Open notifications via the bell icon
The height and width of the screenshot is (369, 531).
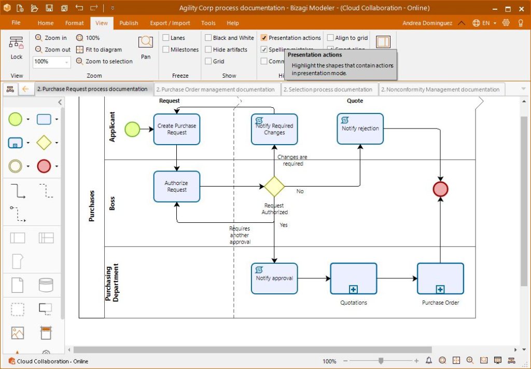pos(428,360)
